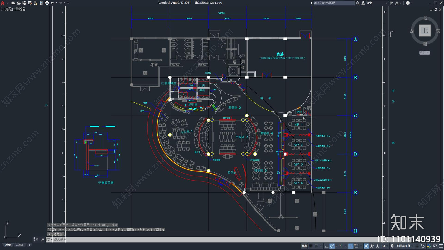The width and height of the screenshot is (444, 250).
Task: Click the isolate objects icon
Action: coord(423,246)
